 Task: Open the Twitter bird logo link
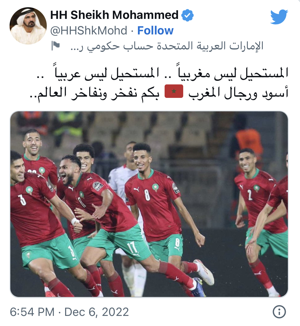tap(279, 17)
